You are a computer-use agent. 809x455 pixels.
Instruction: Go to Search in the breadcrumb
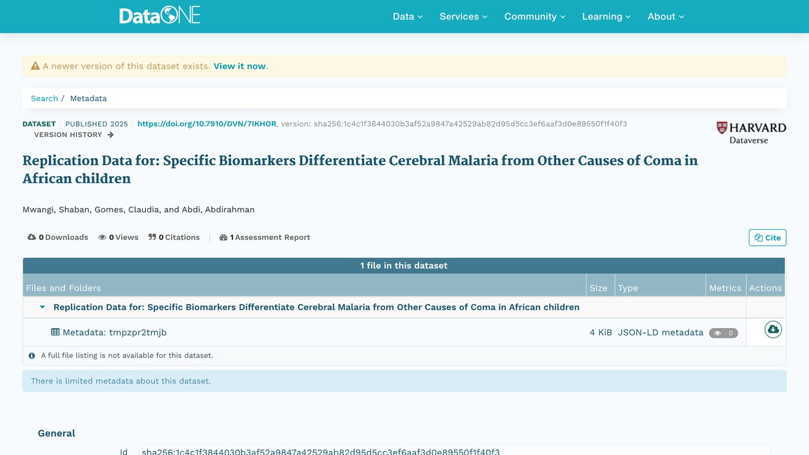[44, 99]
